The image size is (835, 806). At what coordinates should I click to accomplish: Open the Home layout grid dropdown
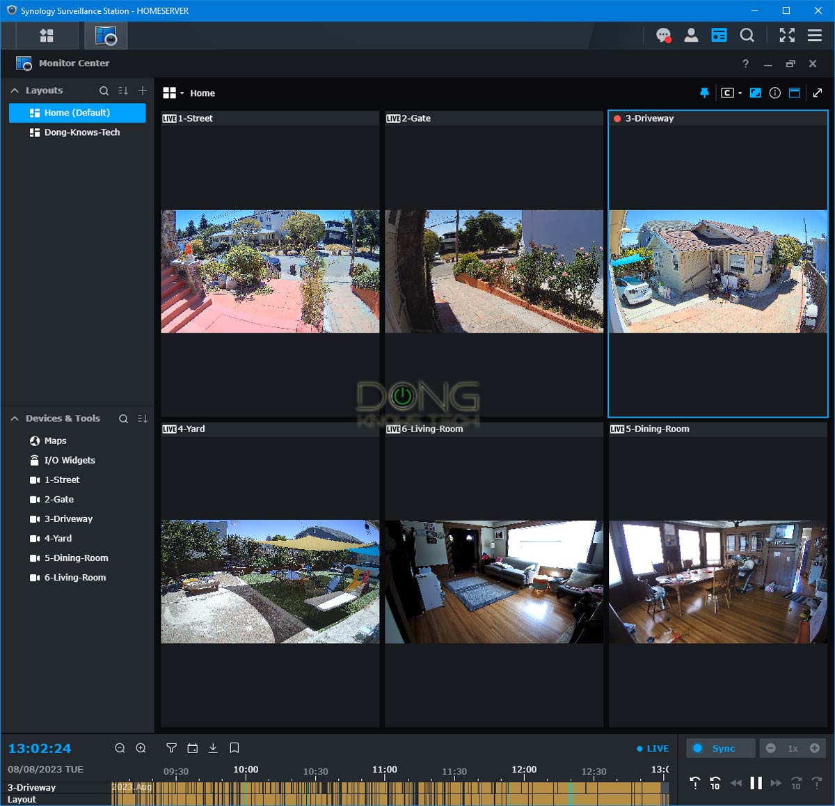[173, 93]
